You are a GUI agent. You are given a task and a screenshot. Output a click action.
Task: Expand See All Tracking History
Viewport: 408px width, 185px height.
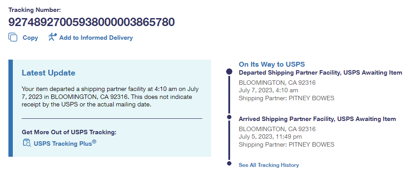click(269, 165)
